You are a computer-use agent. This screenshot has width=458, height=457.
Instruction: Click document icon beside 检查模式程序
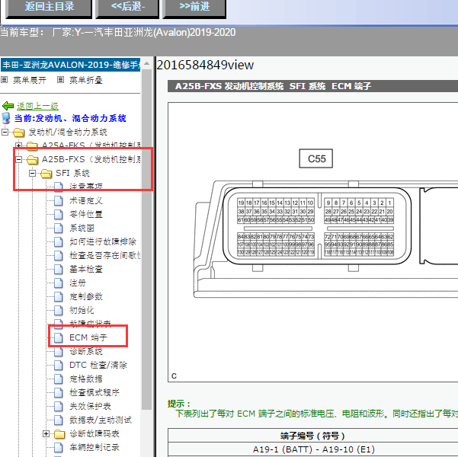59,392
